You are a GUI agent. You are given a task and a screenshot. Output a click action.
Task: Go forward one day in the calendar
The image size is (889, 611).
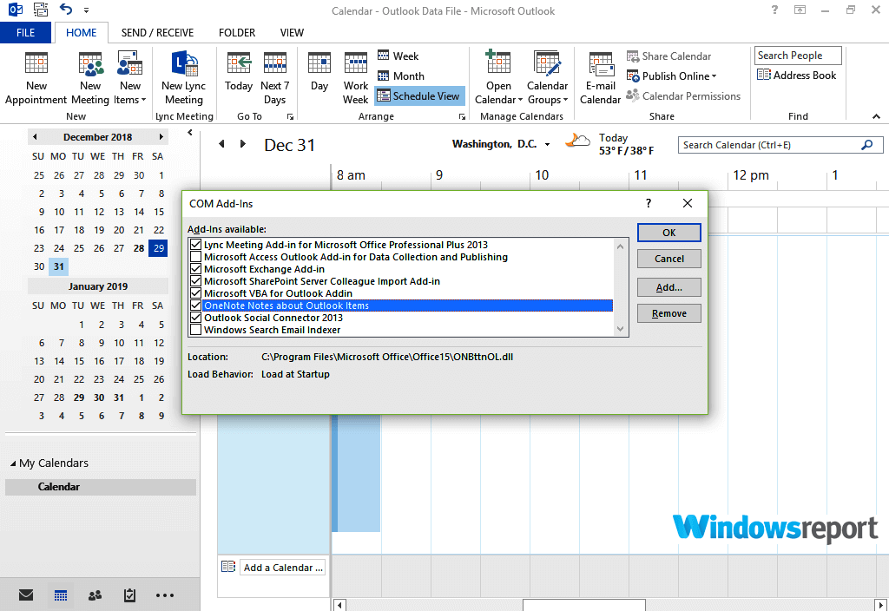(243, 144)
